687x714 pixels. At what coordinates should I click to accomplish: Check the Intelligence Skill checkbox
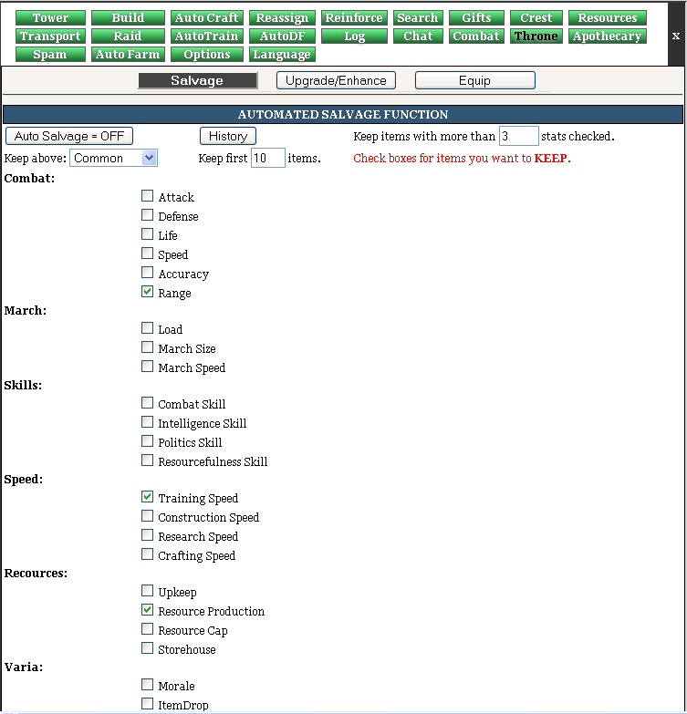pos(147,421)
